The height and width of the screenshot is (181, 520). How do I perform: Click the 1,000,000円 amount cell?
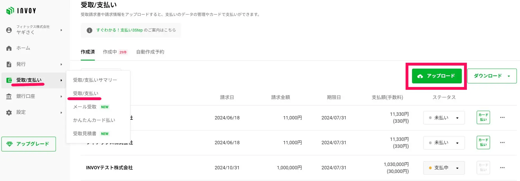point(290,168)
